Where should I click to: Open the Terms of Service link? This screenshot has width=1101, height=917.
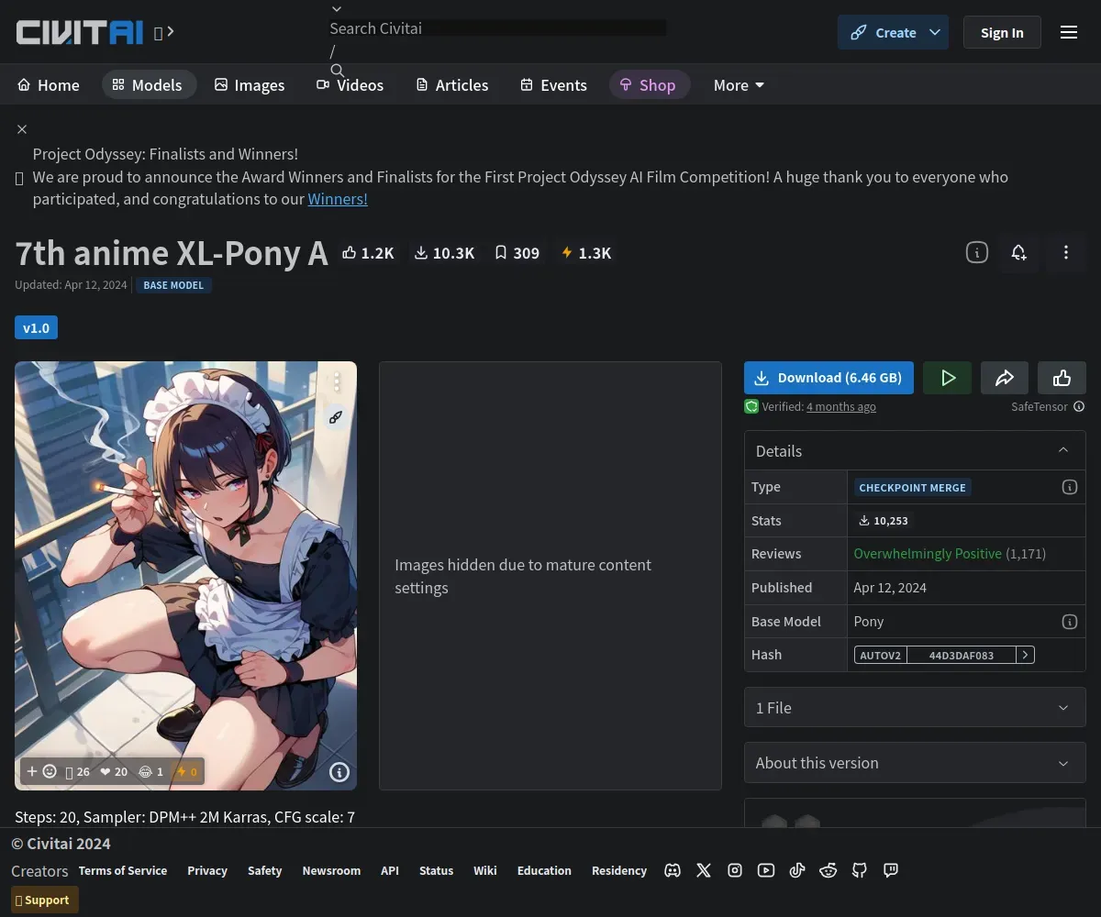pyautogui.click(x=123, y=870)
